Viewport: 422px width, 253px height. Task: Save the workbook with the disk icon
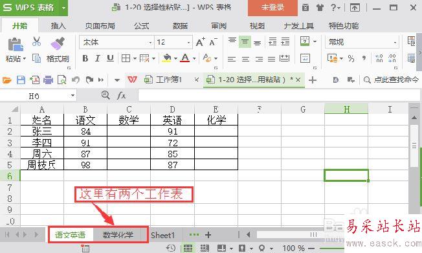tap(21, 80)
